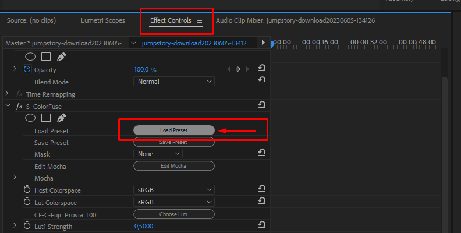Toggle Host Colorspace stopwatch
Screen dimensions: 461x233
[27, 189]
